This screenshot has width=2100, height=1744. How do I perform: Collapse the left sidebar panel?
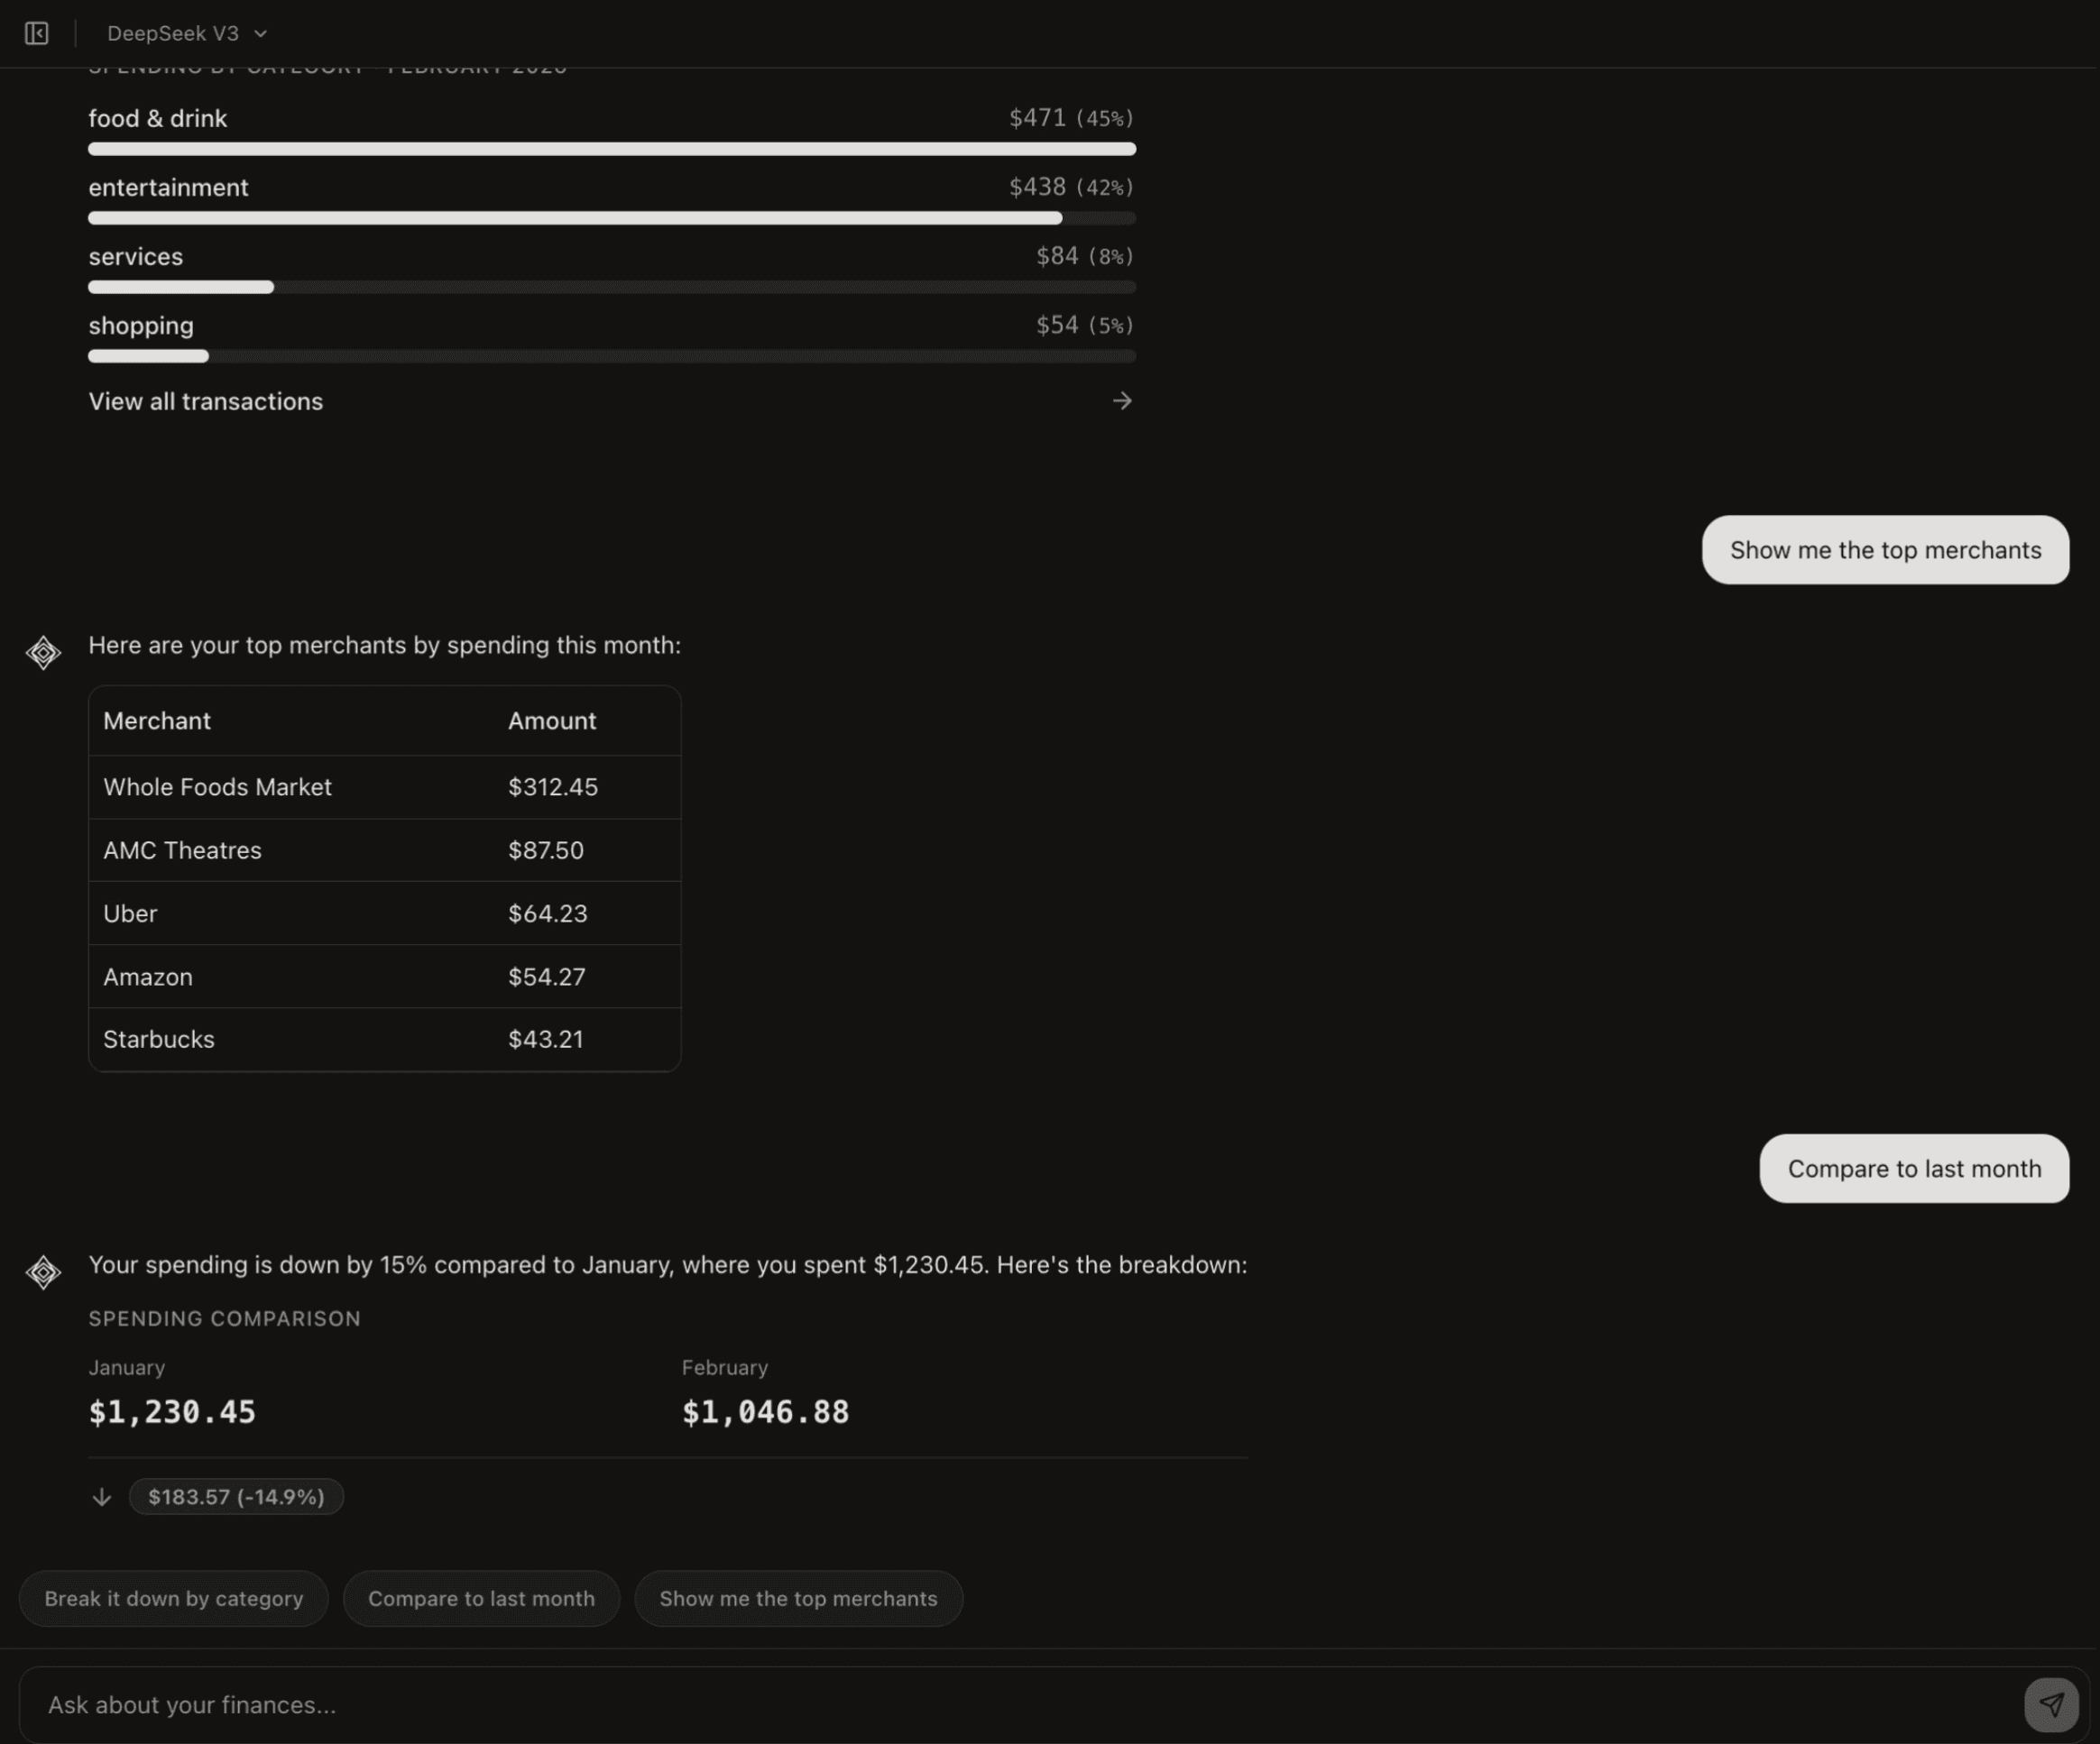[x=36, y=33]
